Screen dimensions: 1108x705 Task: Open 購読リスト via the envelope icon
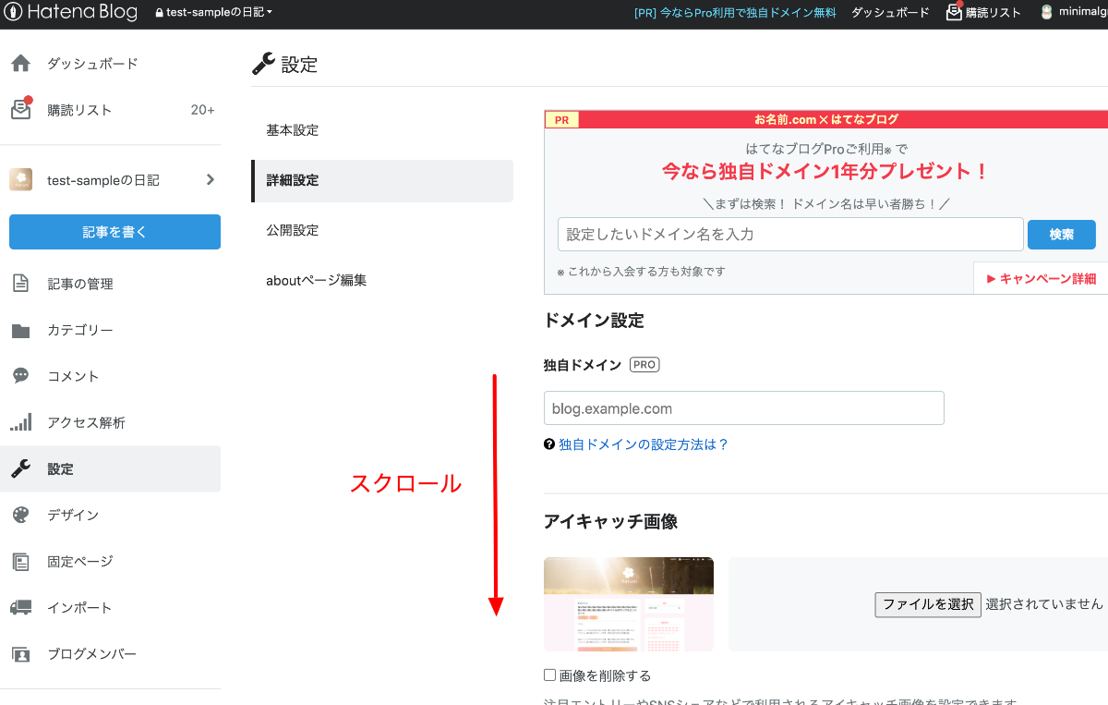20,109
